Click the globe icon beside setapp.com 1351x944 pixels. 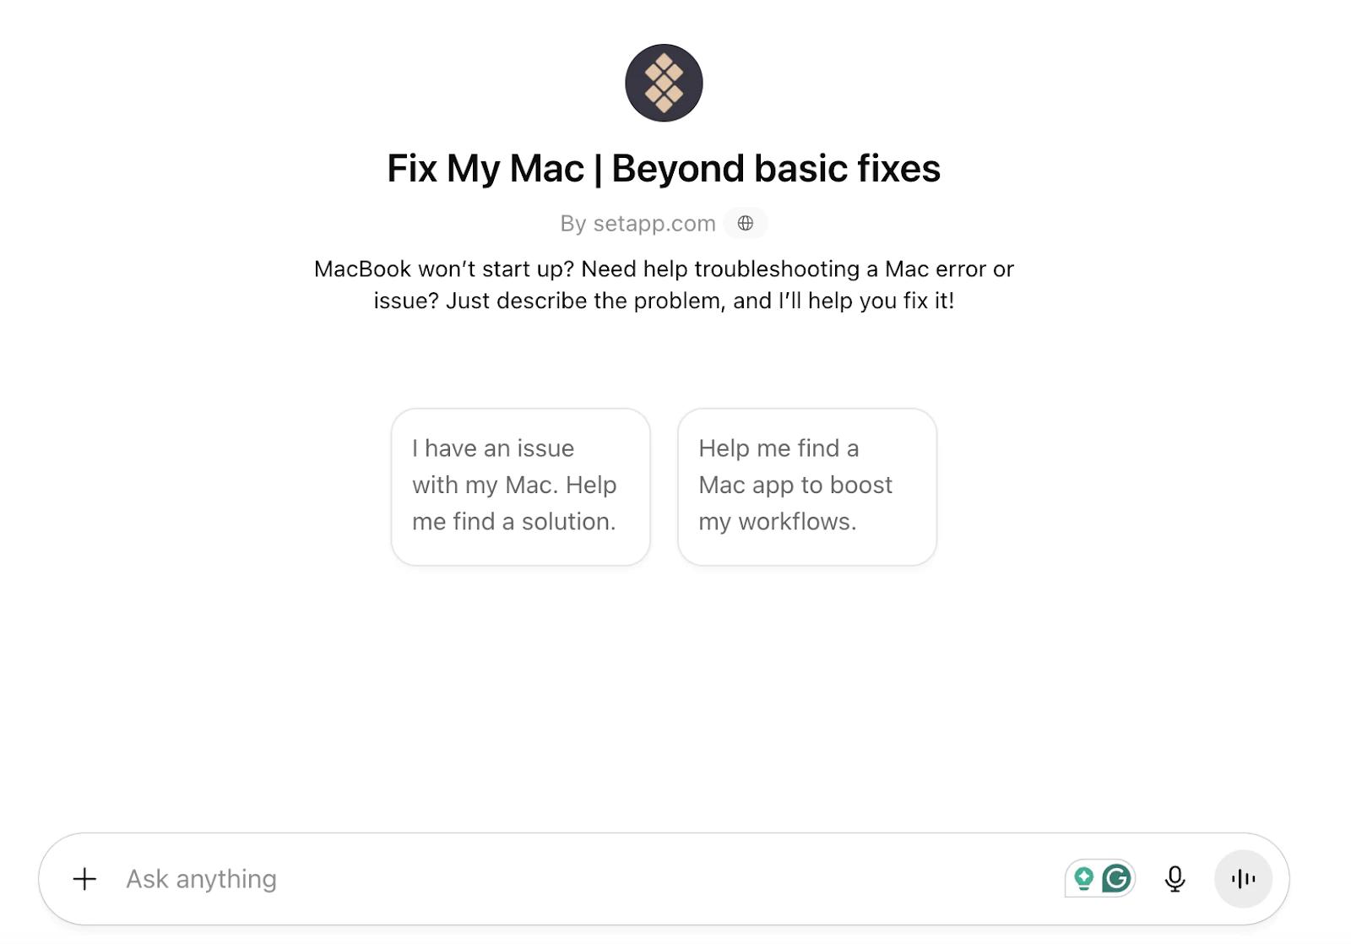[745, 223]
